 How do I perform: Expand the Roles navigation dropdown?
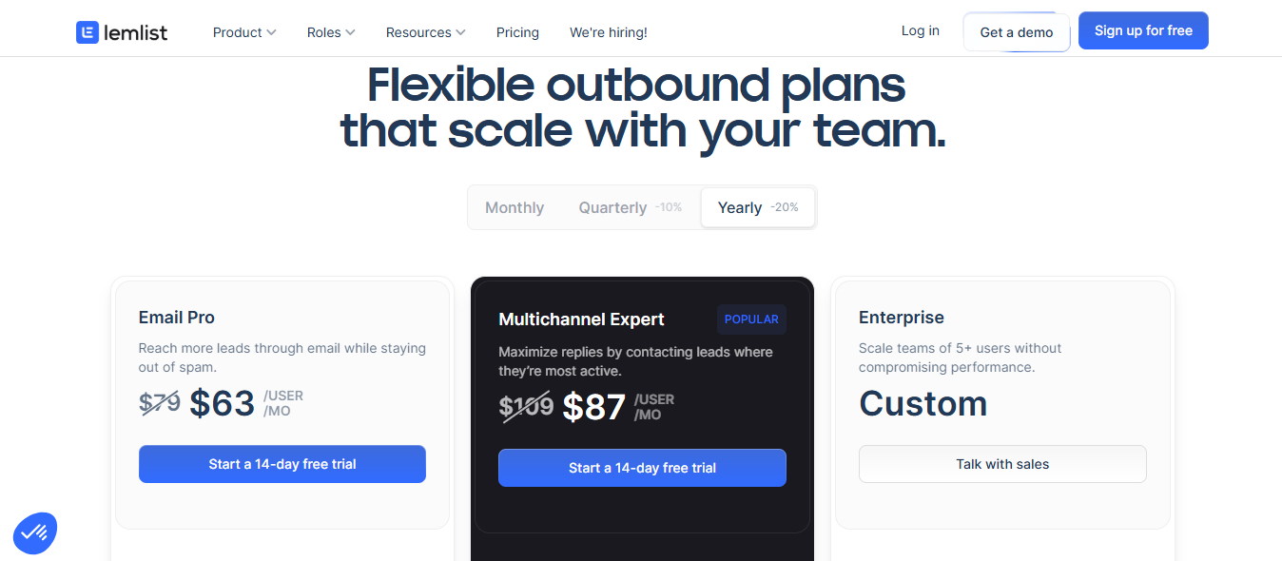tap(330, 31)
